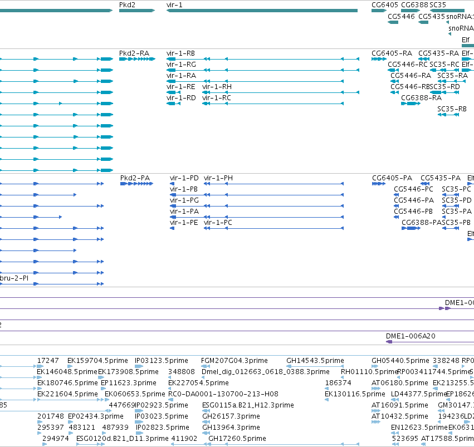Click the bru-2-PI protein label

point(14,278)
